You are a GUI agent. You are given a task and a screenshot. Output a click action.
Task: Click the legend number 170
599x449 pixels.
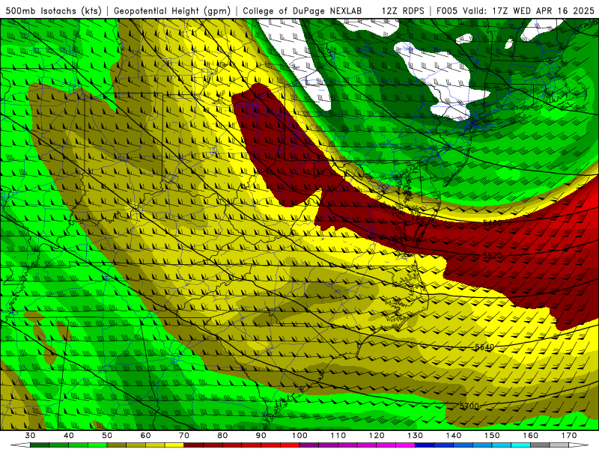569,436
